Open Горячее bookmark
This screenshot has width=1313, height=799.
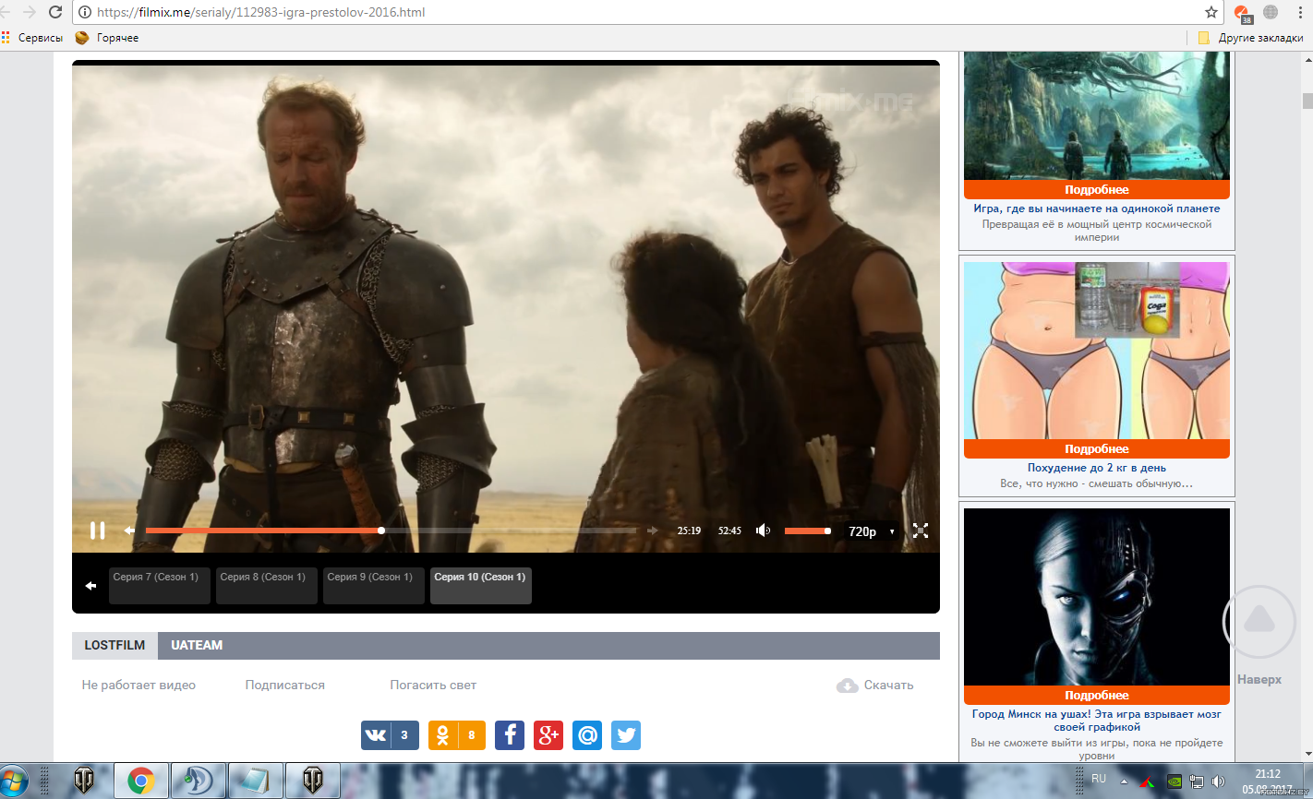click(x=107, y=38)
